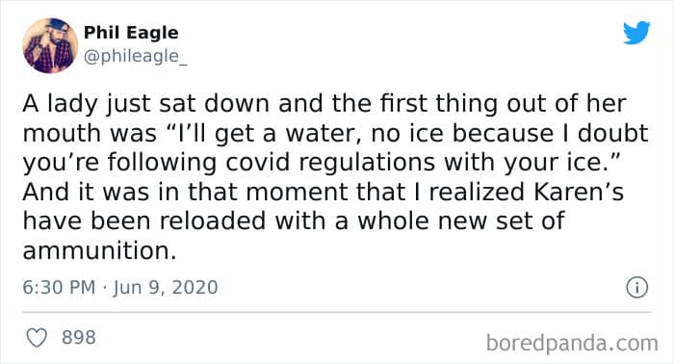
Task: Click the word "ammunition." in tweet text
Action: pyautogui.click(x=100, y=250)
